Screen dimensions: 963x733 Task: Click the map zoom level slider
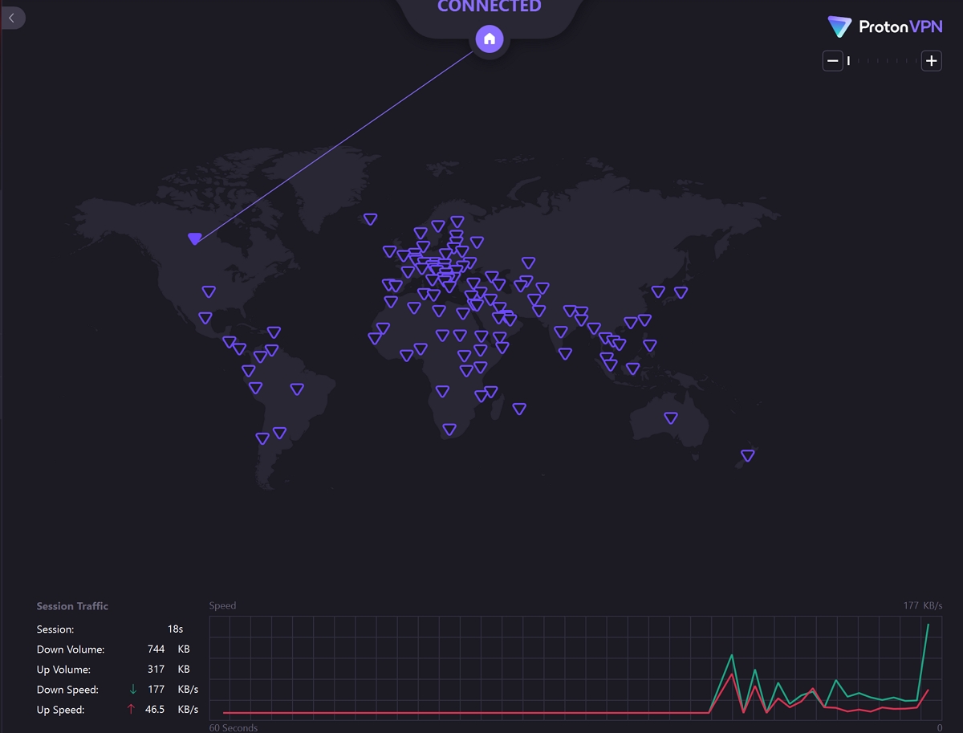coord(881,60)
